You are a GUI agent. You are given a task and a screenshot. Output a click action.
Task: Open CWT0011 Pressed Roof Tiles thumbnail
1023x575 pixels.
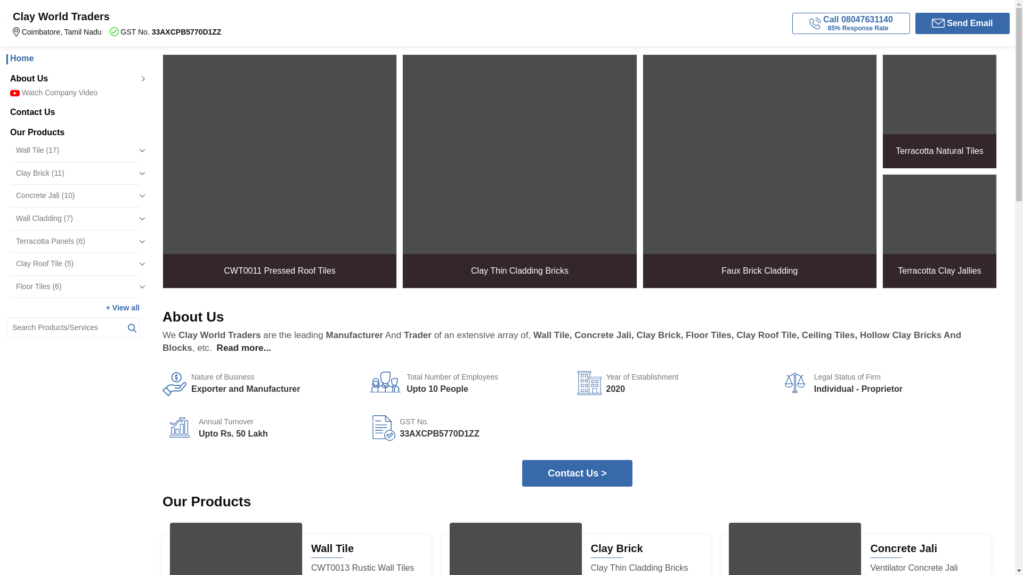[280, 171]
